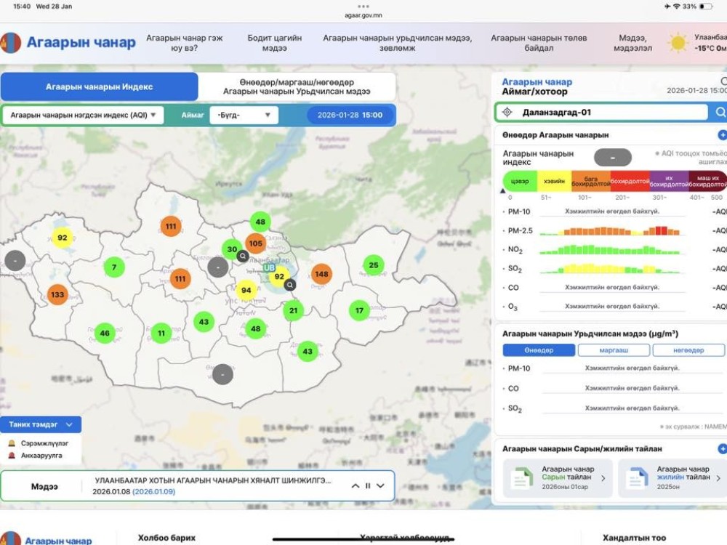
Task: Click the цэвэр green AQI scale segment
Action: pos(520,181)
